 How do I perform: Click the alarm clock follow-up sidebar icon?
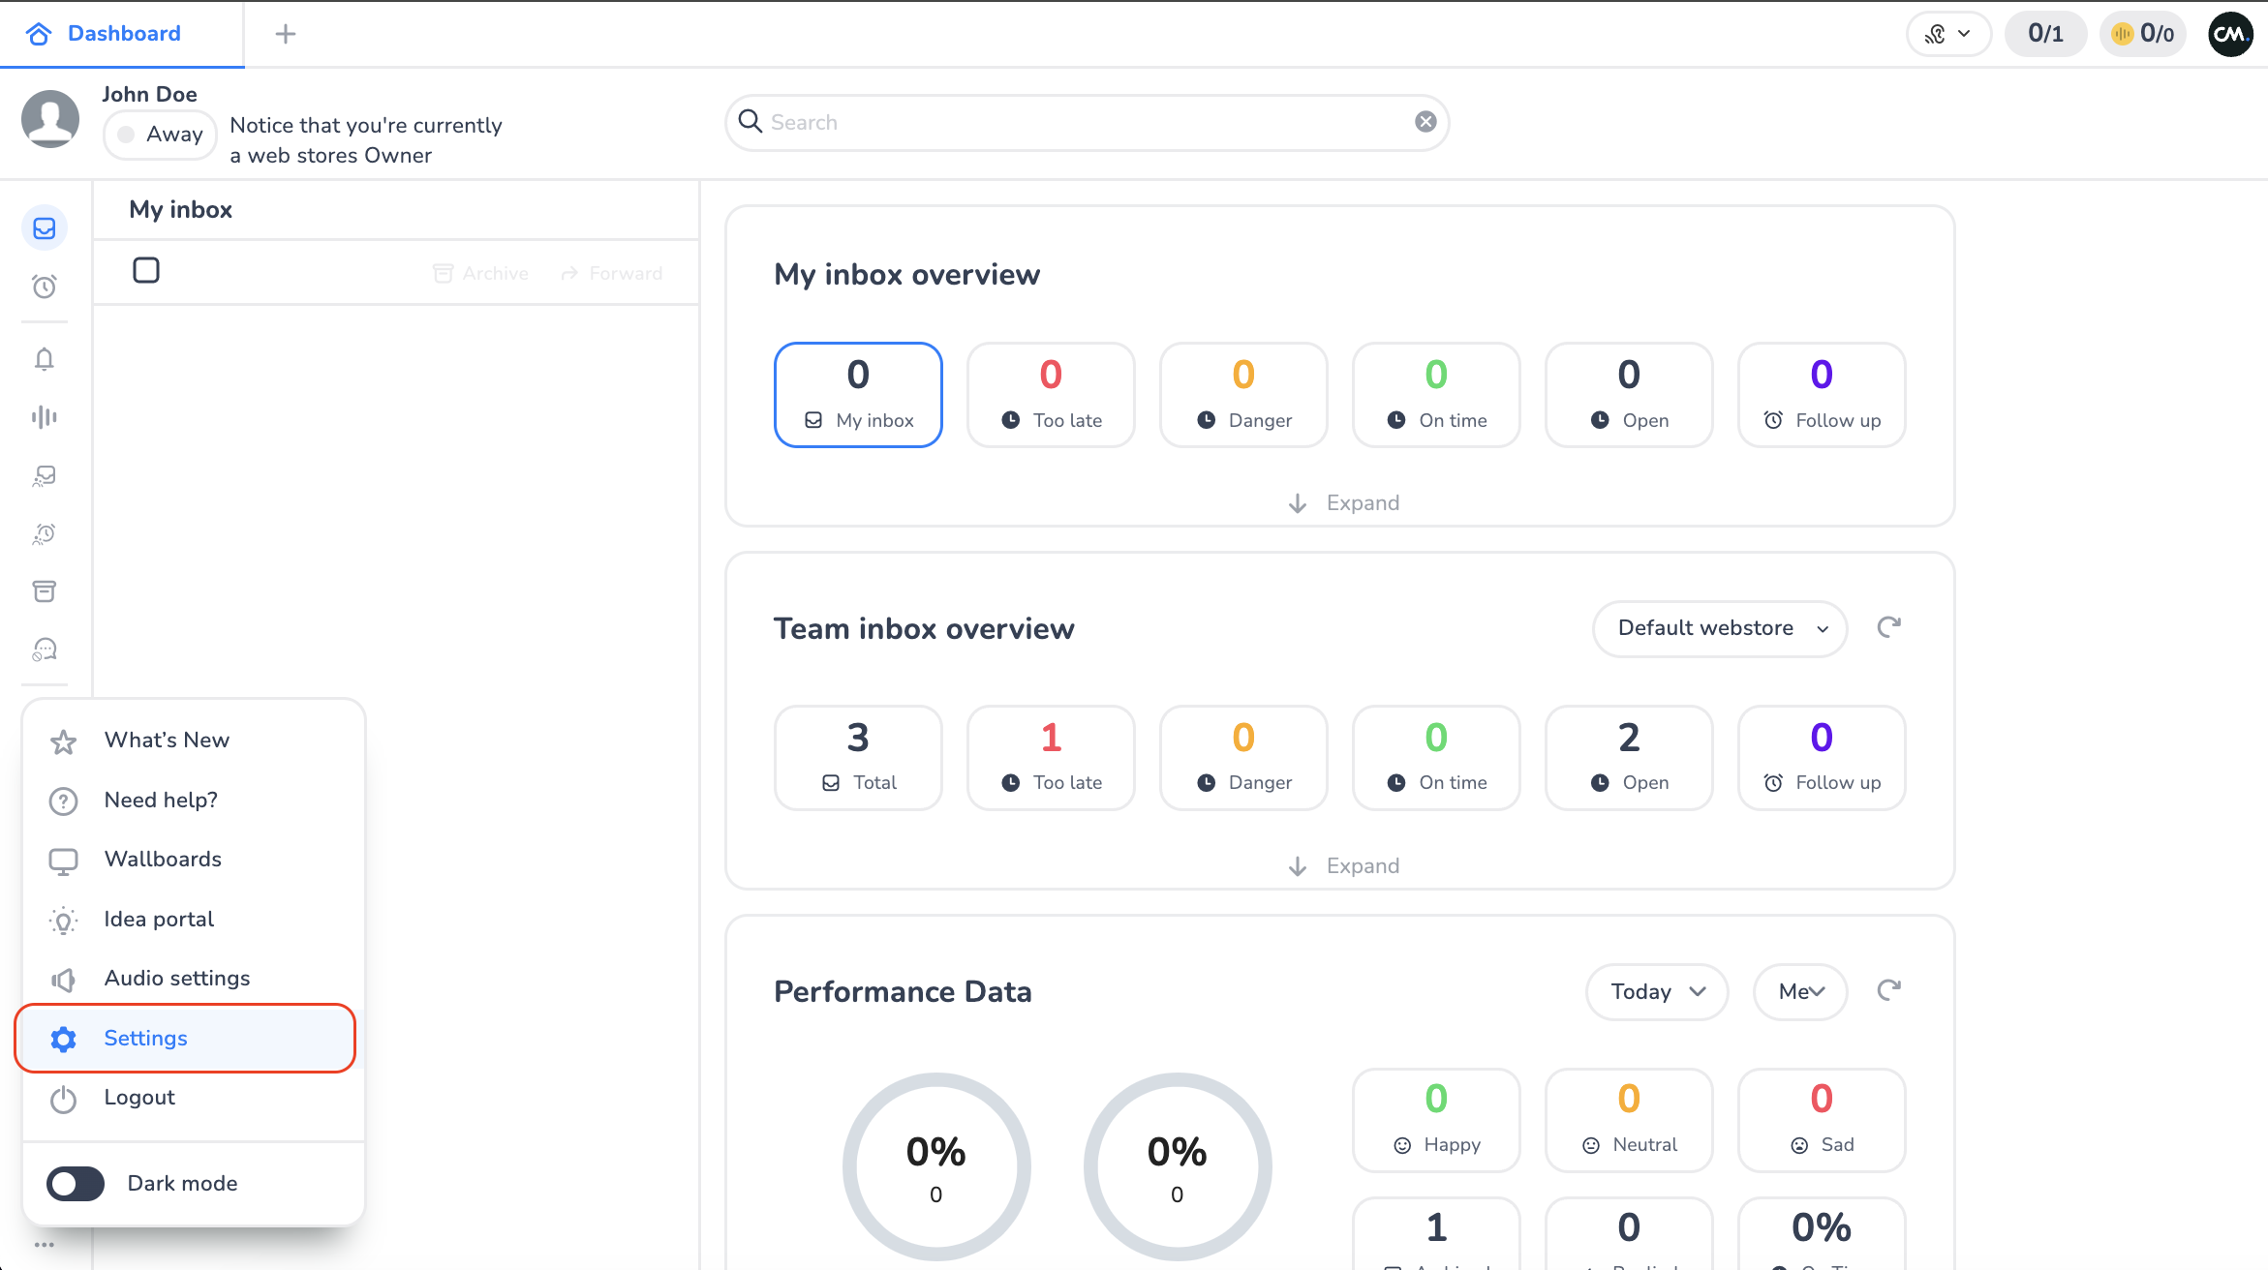45,287
